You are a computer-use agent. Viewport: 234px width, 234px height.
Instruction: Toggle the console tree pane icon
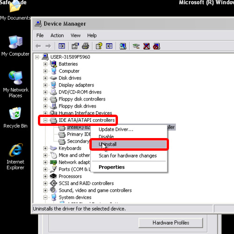coord(62,46)
